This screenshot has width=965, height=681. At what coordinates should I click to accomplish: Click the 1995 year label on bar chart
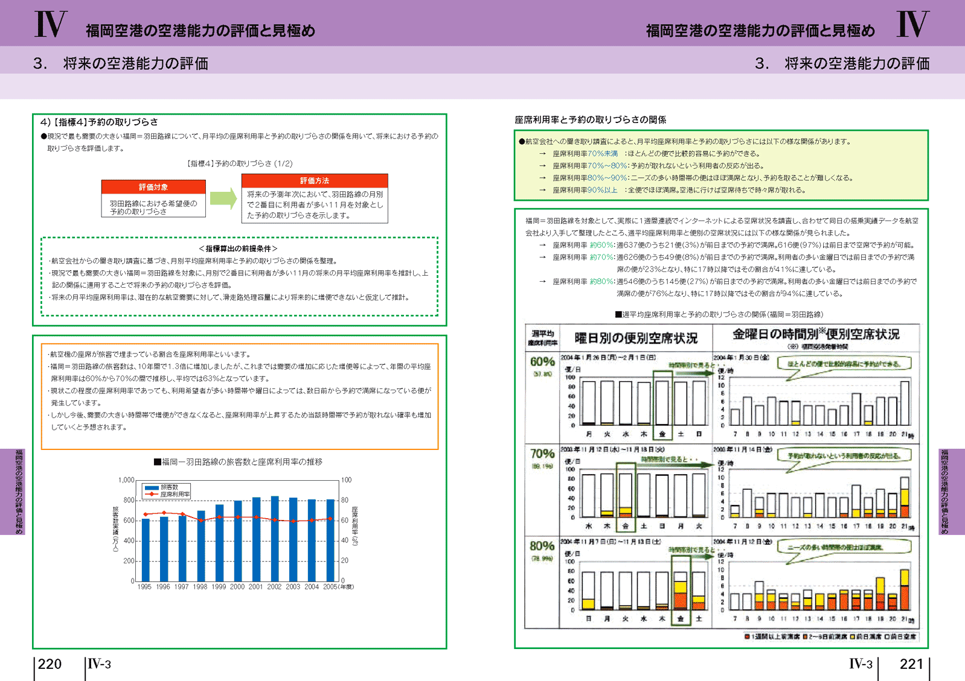(x=144, y=587)
